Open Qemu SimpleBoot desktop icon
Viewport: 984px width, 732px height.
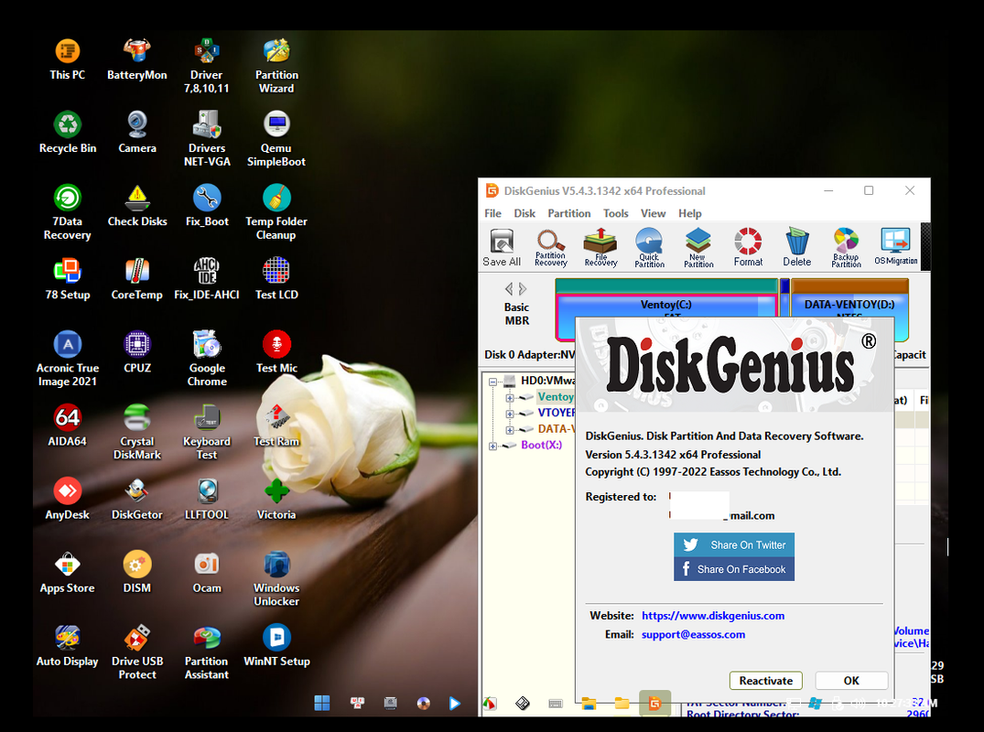click(276, 139)
